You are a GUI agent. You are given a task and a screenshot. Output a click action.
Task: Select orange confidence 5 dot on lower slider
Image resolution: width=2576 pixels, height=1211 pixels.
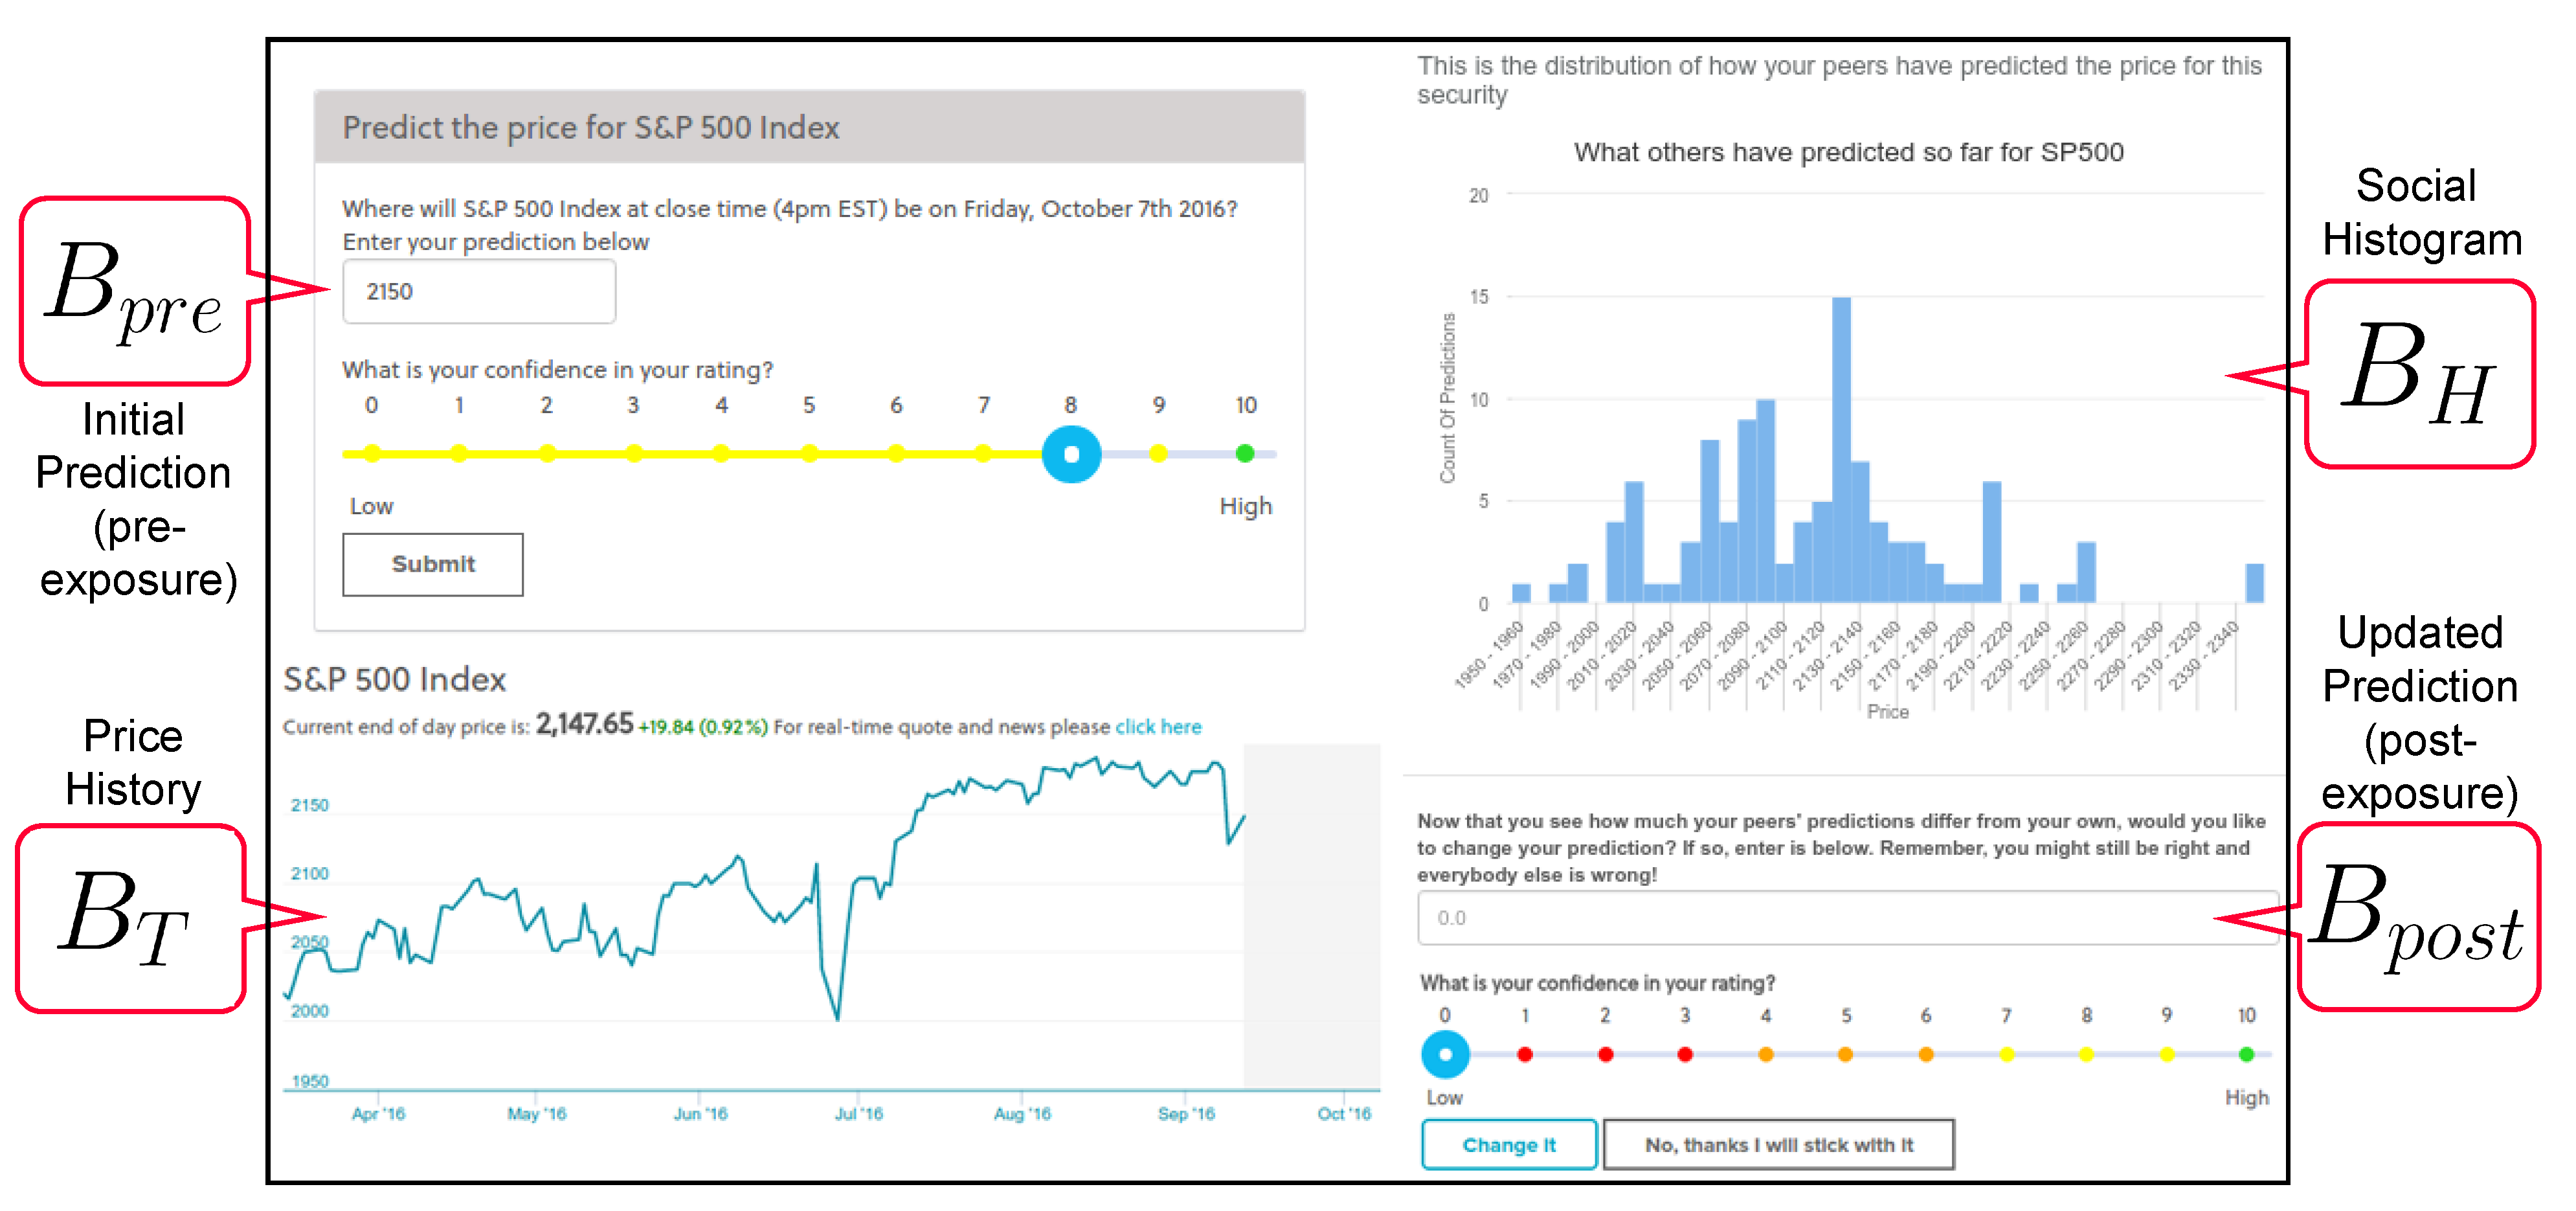tap(1846, 1054)
